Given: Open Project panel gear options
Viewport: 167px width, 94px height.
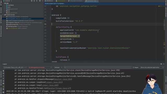Looking at the screenshot, I should point(40,1).
